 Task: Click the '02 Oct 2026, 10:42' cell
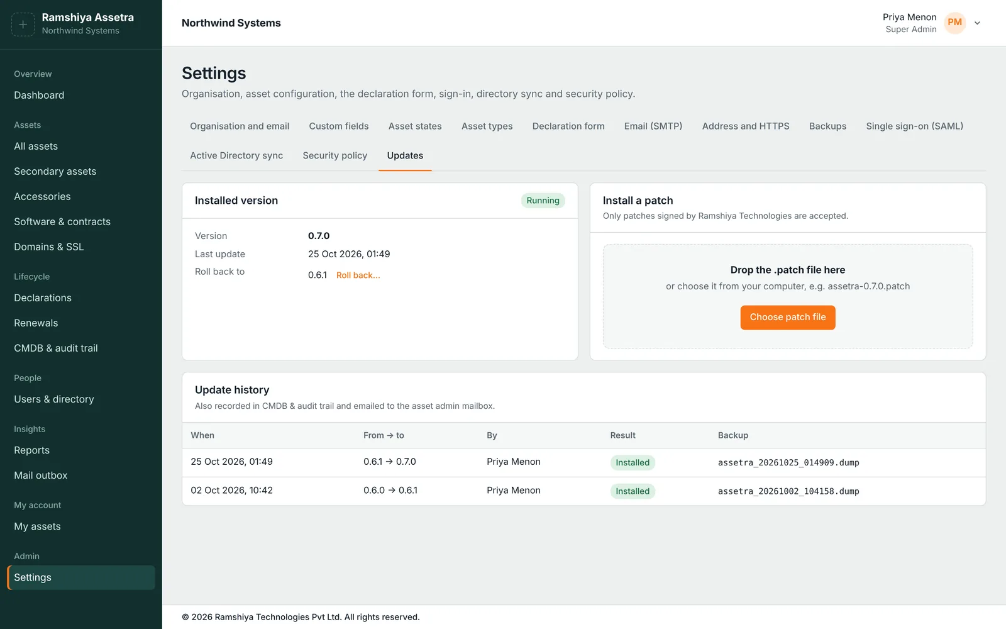point(231,491)
